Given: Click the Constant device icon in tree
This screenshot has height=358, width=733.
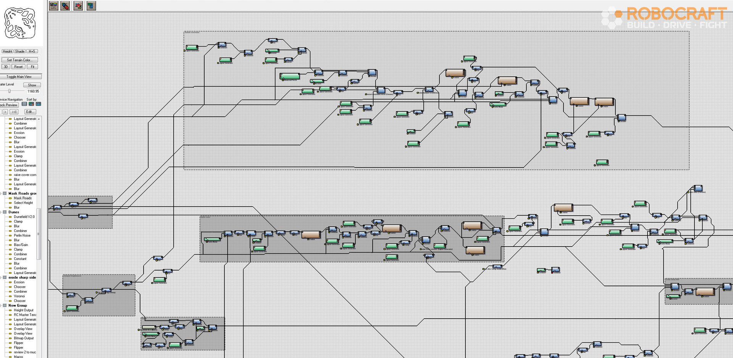Looking at the screenshot, I should coord(10,259).
